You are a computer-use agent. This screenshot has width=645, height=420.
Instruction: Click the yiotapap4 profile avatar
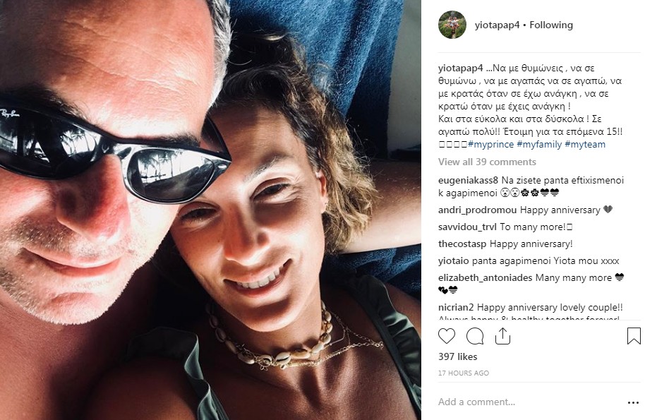452,25
